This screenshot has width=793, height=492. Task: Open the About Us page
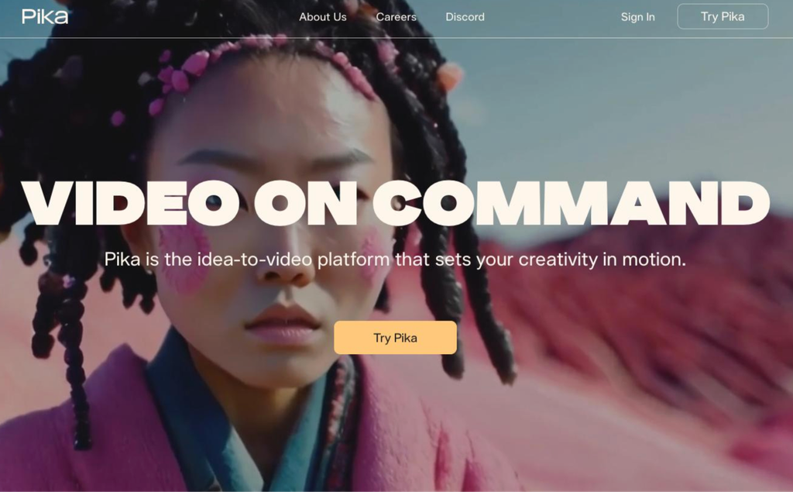click(x=323, y=17)
